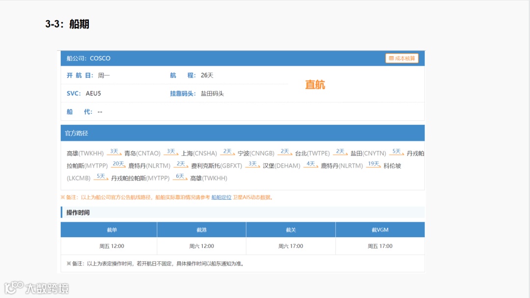Click the 截关 column header

click(x=291, y=230)
